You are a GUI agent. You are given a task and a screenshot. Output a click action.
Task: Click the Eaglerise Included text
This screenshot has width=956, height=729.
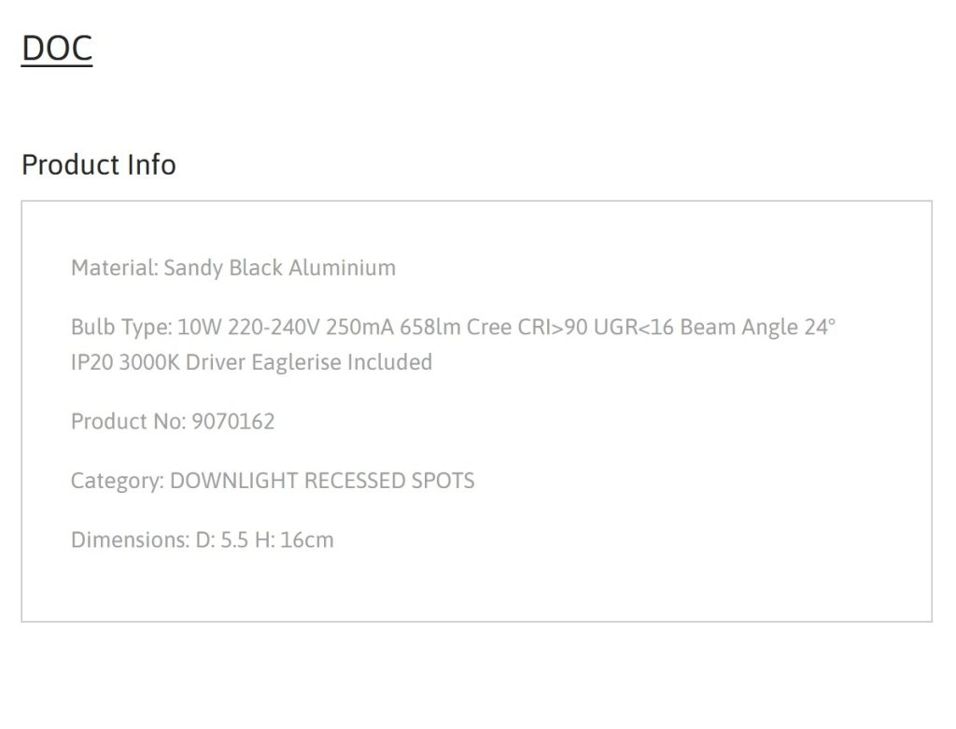coord(342,362)
